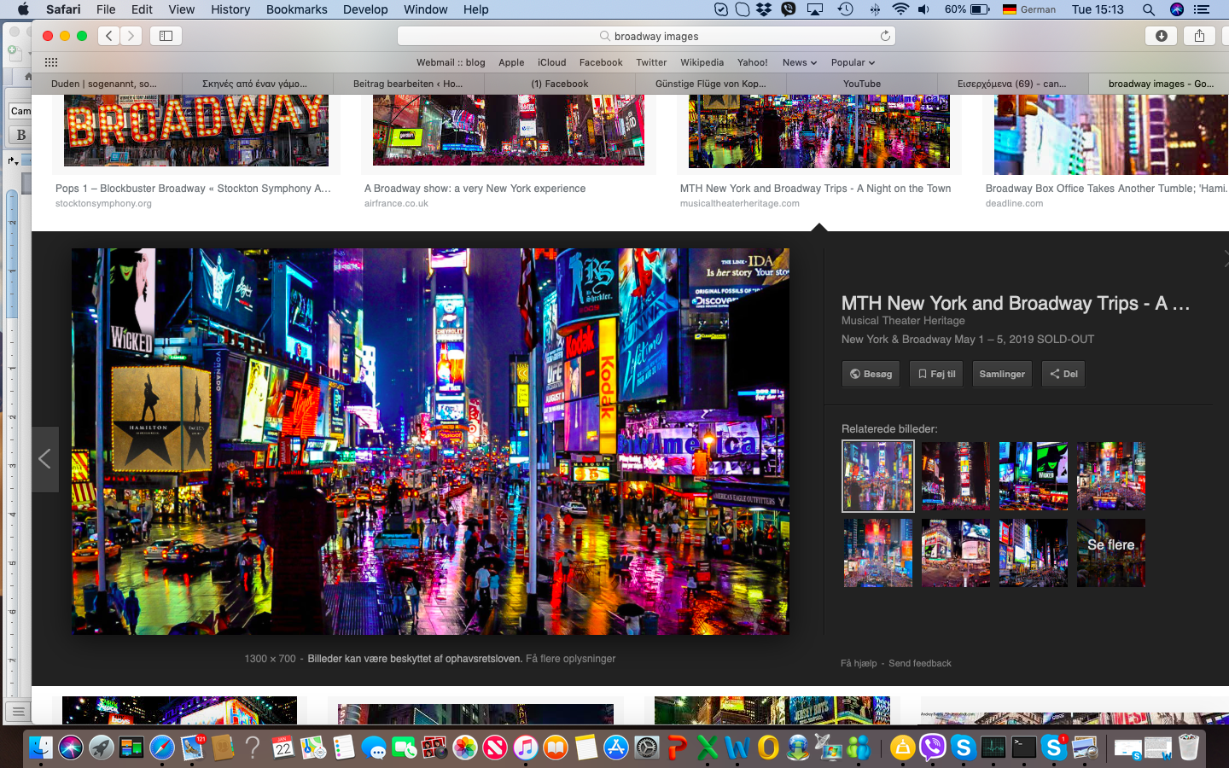Open Notification Center in menu bar

(1202, 9)
